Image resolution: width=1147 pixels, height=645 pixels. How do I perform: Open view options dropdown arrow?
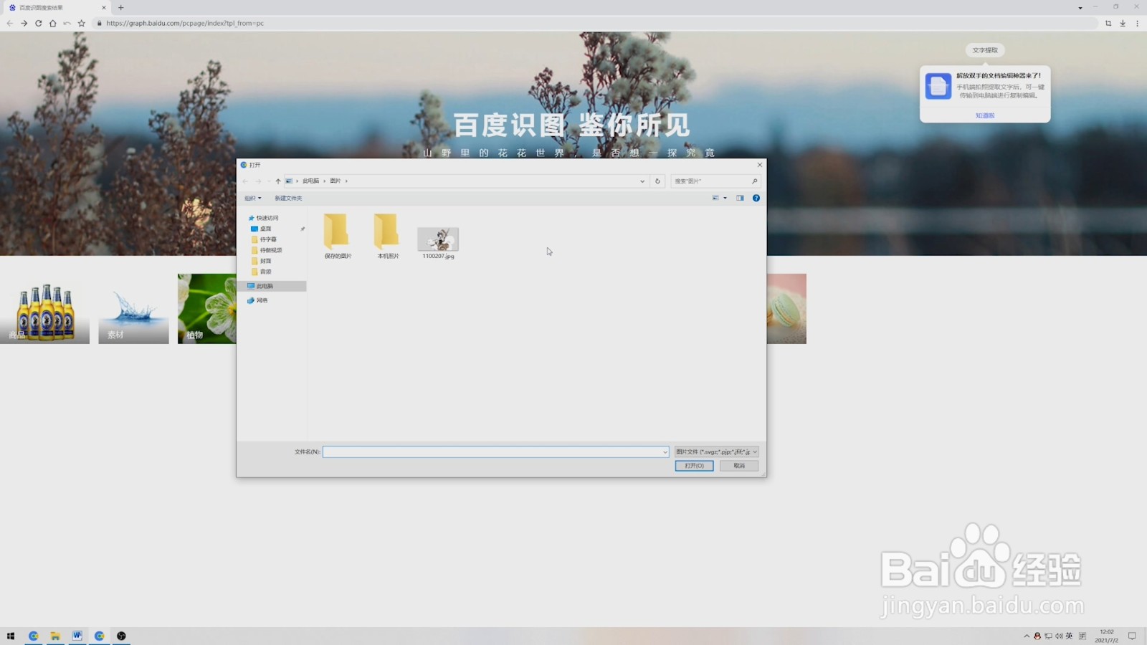[725, 198]
